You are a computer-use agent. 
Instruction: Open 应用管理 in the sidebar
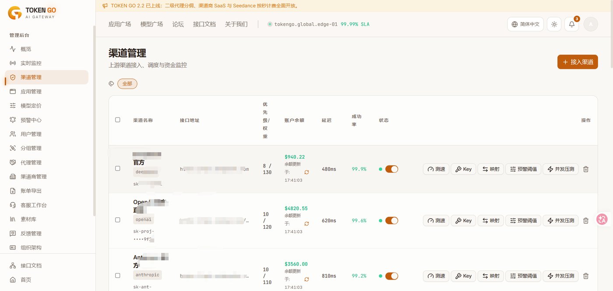click(x=47, y=92)
